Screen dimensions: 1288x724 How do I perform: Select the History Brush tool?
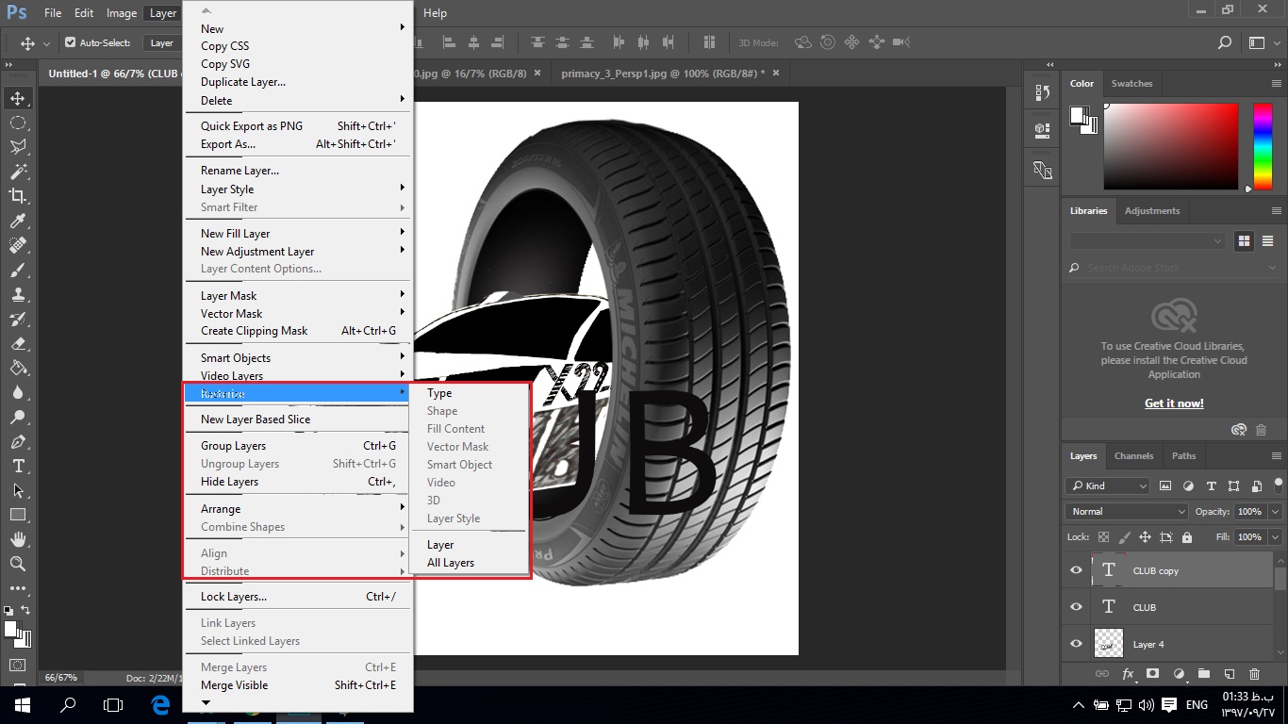point(17,319)
